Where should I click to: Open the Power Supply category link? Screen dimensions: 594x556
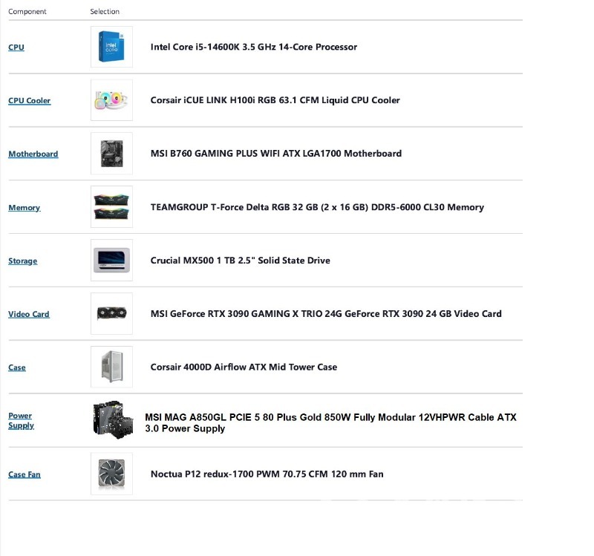20,421
